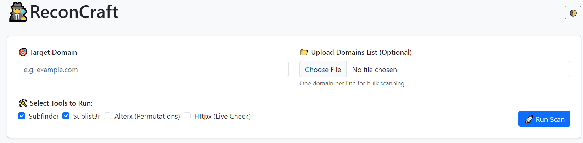The height and width of the screenshot is (143, 583).
Task: Click the Sublist3r label text
Action: (86, 116)
